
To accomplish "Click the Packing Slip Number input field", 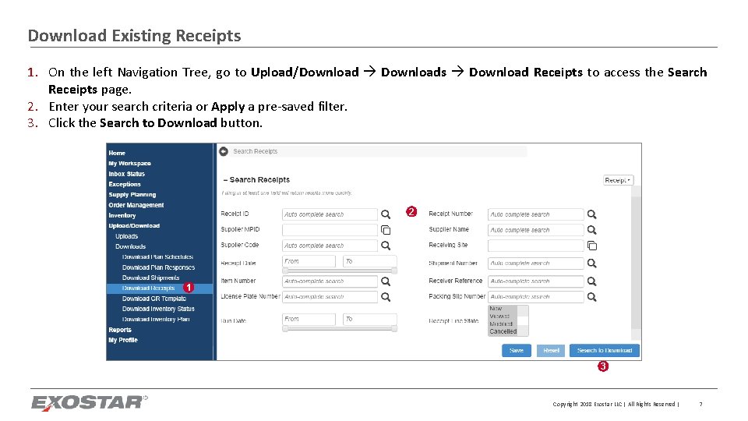I will pos(536,297).
